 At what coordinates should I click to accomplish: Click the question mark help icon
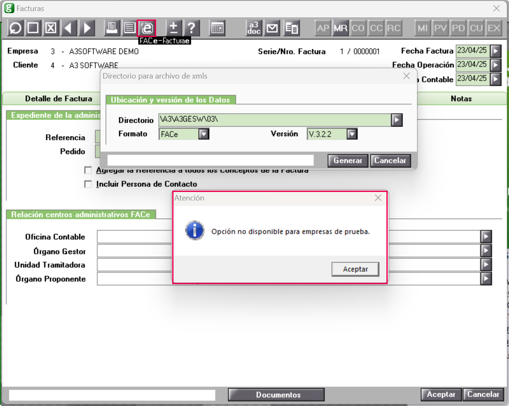[x=191, y=28]
